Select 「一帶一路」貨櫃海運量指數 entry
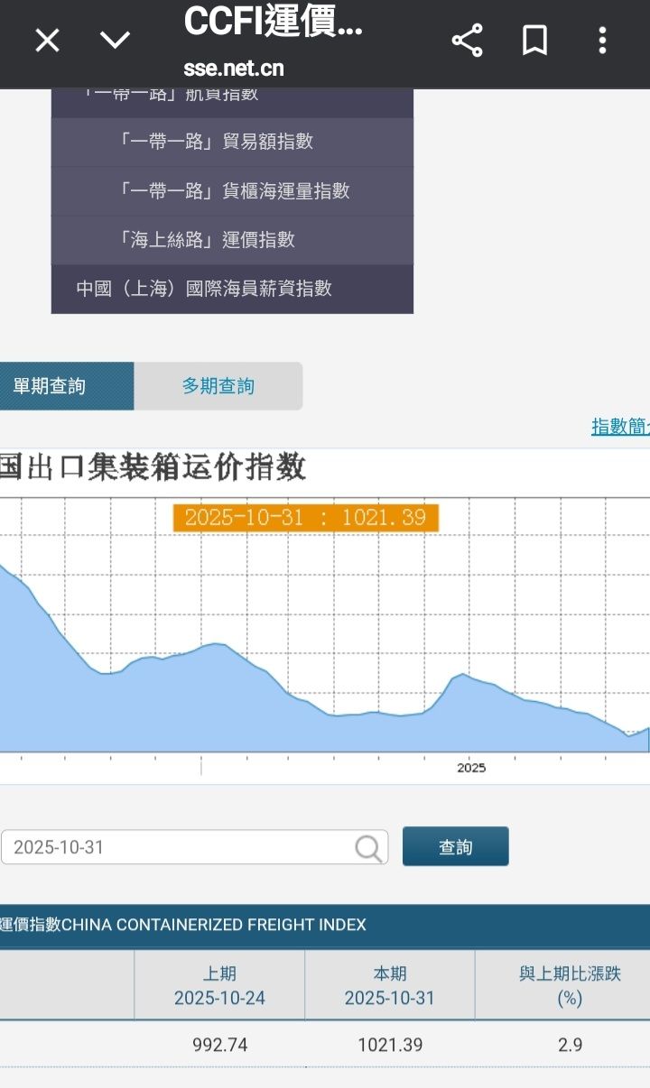This screenshot has width=650, height=1088. 232,190
